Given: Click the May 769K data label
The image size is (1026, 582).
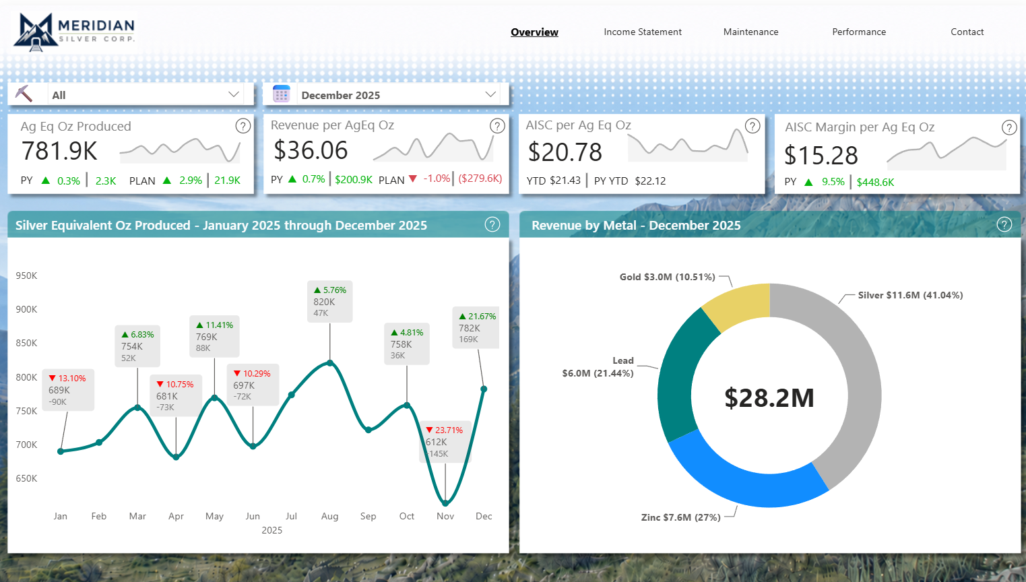Looking at the screenshot, I should tap(215, 336).
